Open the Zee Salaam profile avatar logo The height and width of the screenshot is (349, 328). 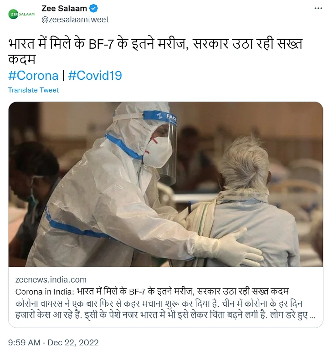click(x=21, y=14)
